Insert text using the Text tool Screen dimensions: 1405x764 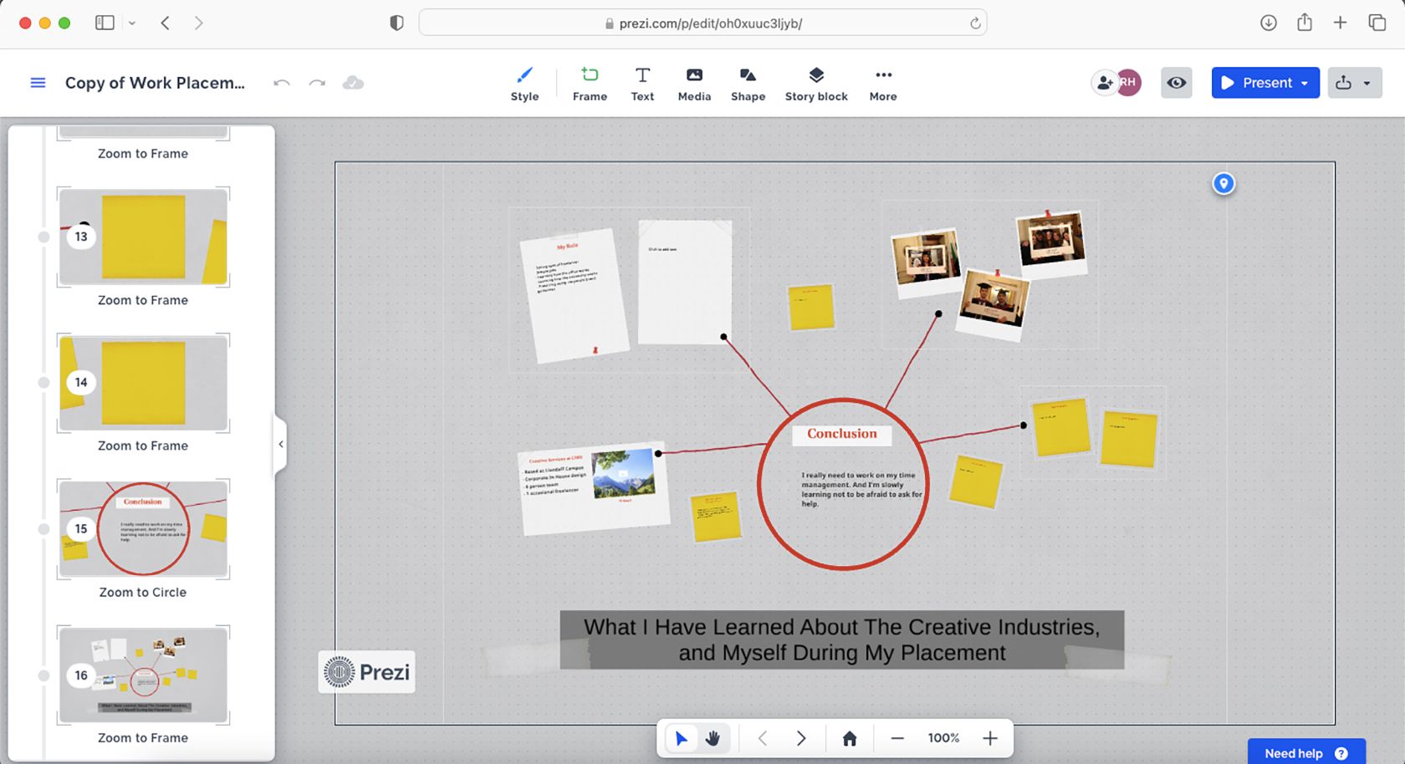[x=642, y=83]
